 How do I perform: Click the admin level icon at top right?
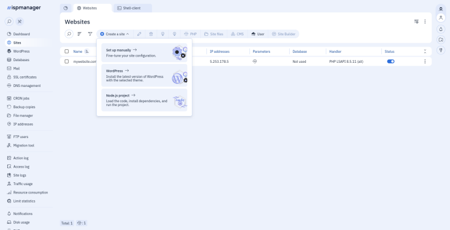pyautogui.click(x=441, y=9)
